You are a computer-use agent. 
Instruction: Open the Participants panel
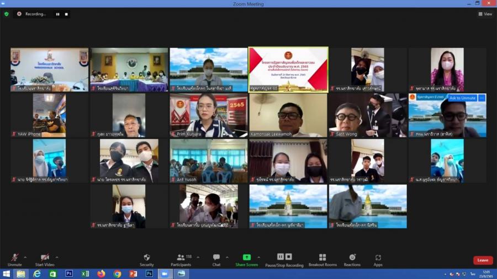[181, 259]
